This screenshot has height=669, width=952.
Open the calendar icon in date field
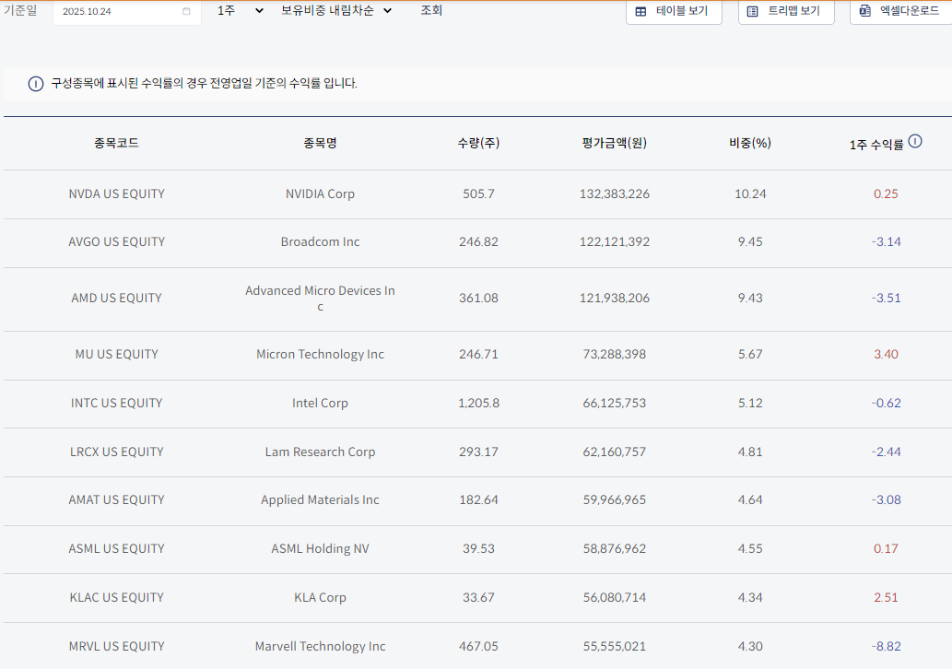(186, 12)
